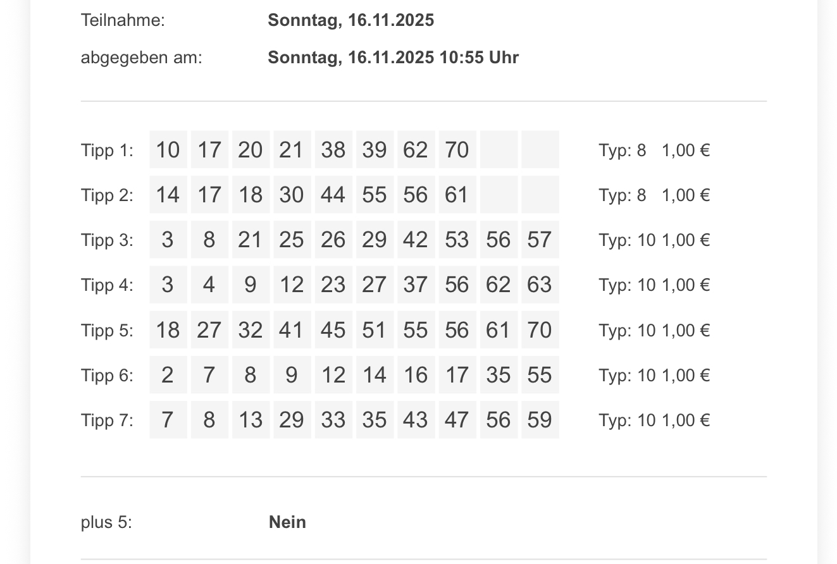Select number 2 in Tipp 6 row
The image size is (837, 564).
click(x=168, y=375)
